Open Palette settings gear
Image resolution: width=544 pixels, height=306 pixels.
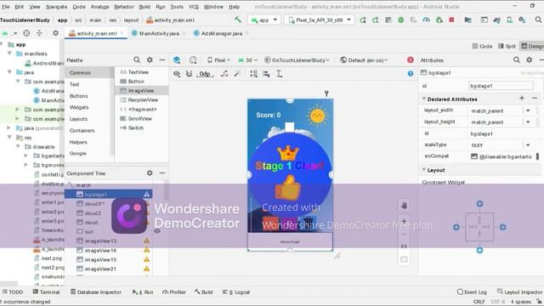tap(150, 59)
